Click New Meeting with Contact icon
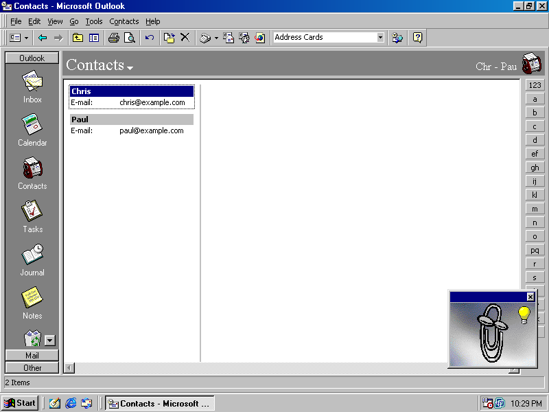 (x=244, y=38)
